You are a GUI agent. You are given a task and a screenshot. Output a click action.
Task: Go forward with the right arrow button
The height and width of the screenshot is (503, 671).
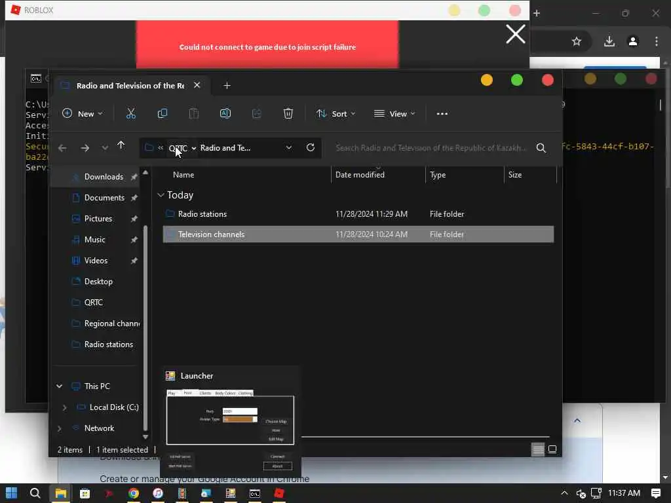[x=85, y=148]
